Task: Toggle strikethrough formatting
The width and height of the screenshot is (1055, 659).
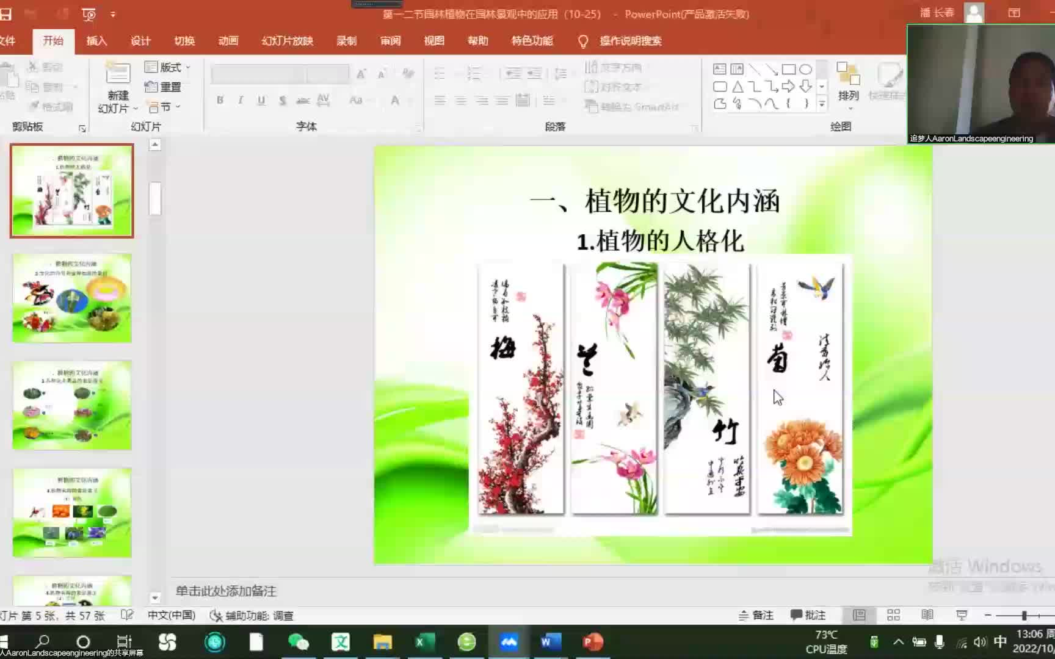Action: click(303, 100)
